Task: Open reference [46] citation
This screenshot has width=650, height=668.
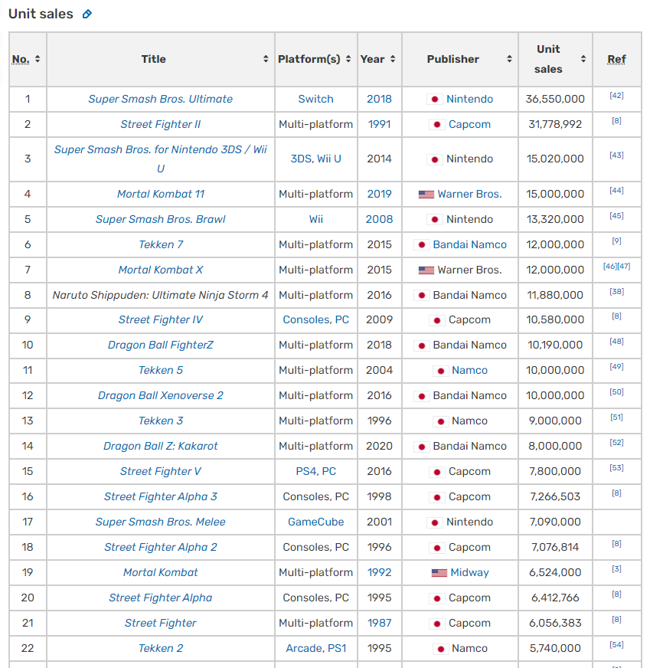Action: coord(609,267)
